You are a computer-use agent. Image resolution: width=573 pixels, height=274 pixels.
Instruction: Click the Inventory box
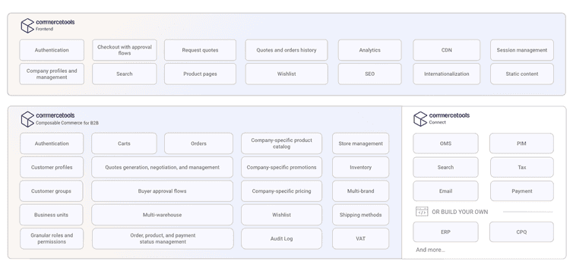point(360,168)
